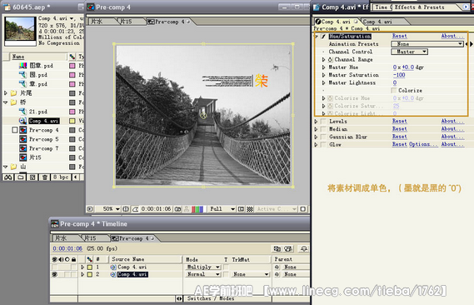474x305 pixels.
Task: Open the Multiply blending mode dropdown
Action: (202, 267)
